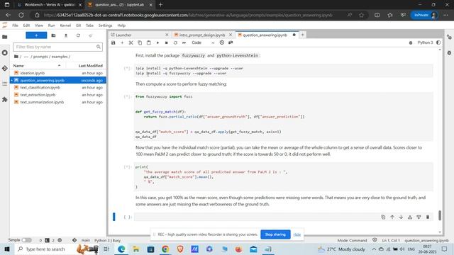454x255 pixels.
Task: Run the selected cell with the play icon
Action: [x=157, y=42]
